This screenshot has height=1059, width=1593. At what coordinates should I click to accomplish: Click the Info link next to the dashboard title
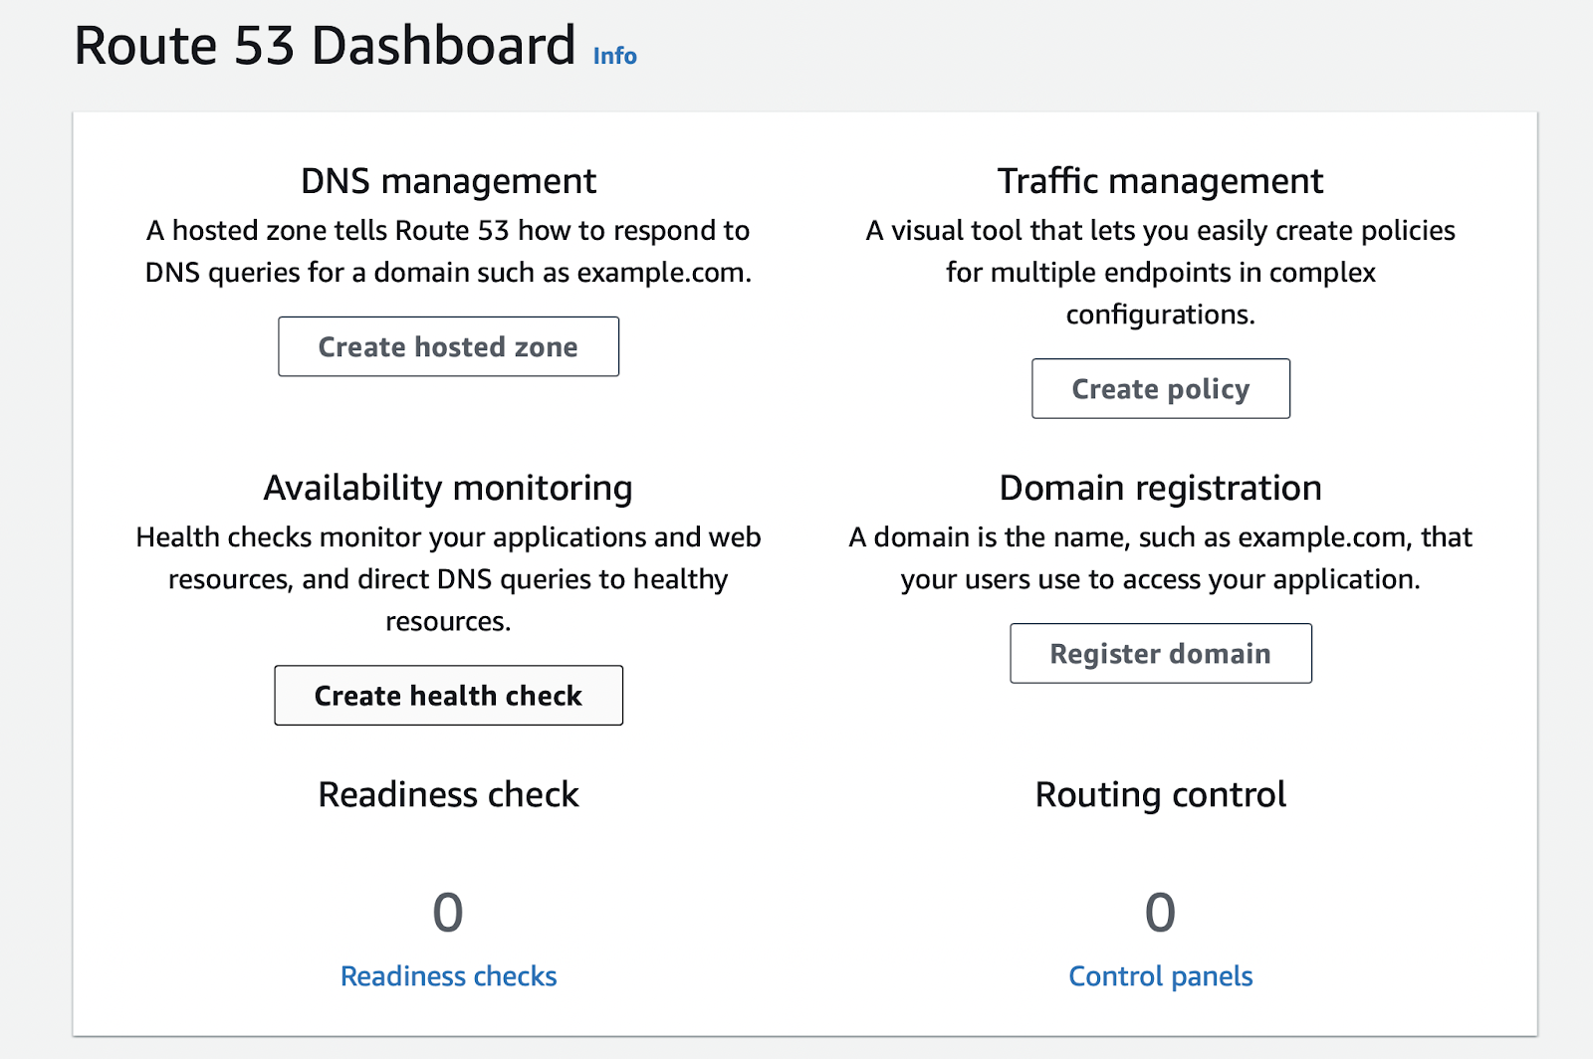pos(613,56)
